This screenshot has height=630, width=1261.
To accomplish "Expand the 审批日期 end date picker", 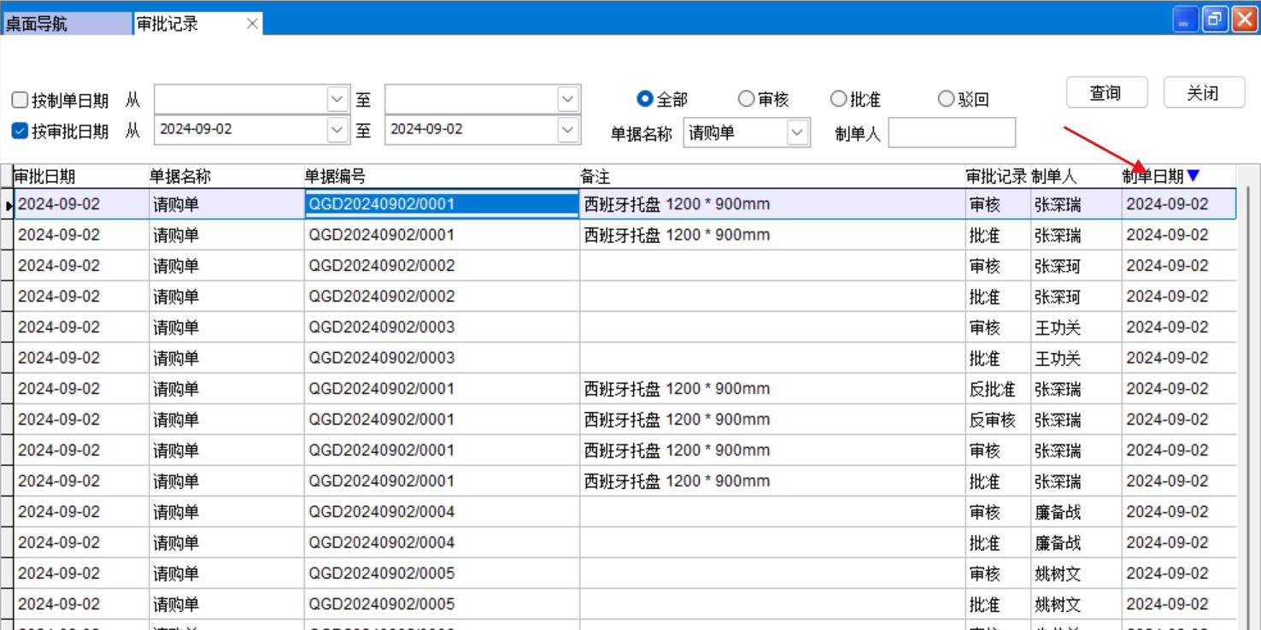I will pos(568,130).
